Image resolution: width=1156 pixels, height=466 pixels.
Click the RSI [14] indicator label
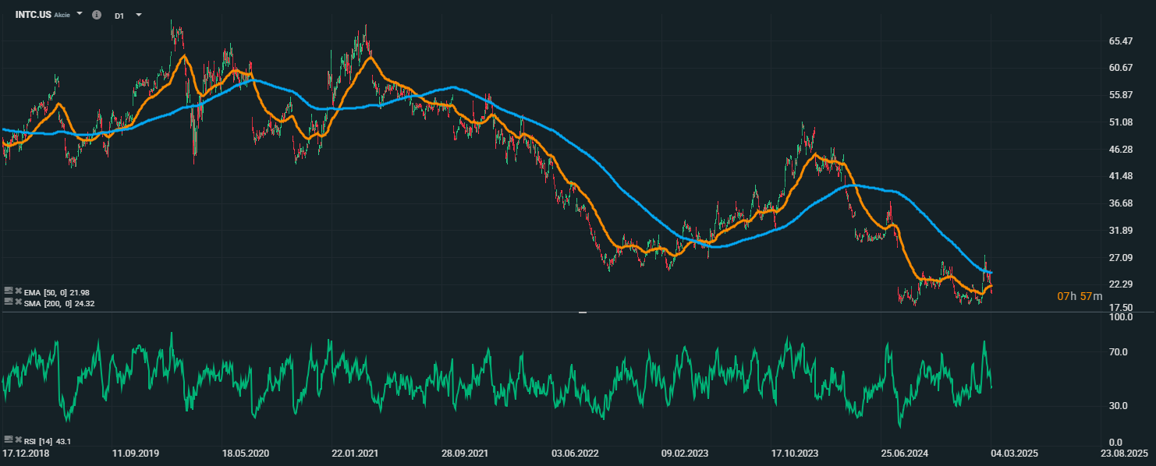[x=40, y=441]
